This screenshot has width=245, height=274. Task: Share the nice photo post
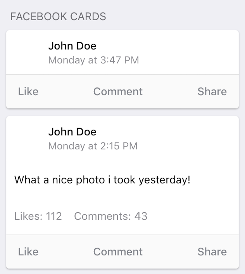point(212,252)
